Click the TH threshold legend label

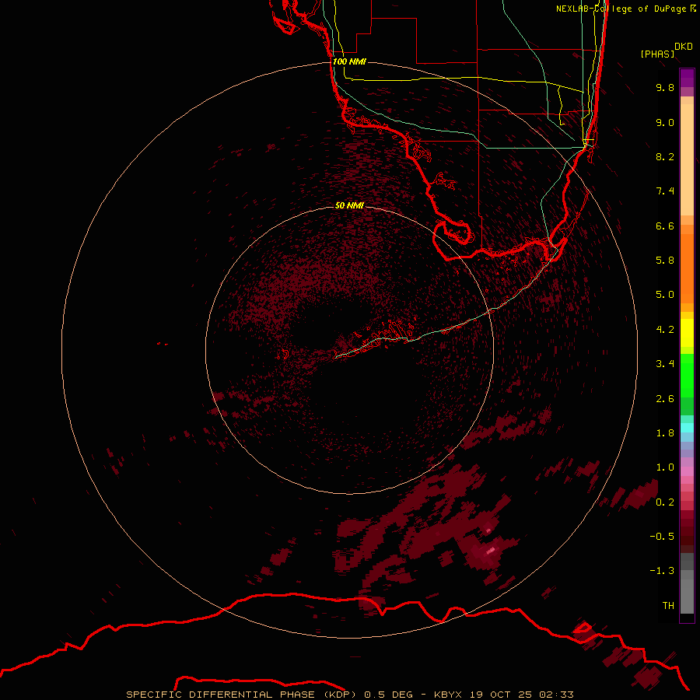click(668, 606)
